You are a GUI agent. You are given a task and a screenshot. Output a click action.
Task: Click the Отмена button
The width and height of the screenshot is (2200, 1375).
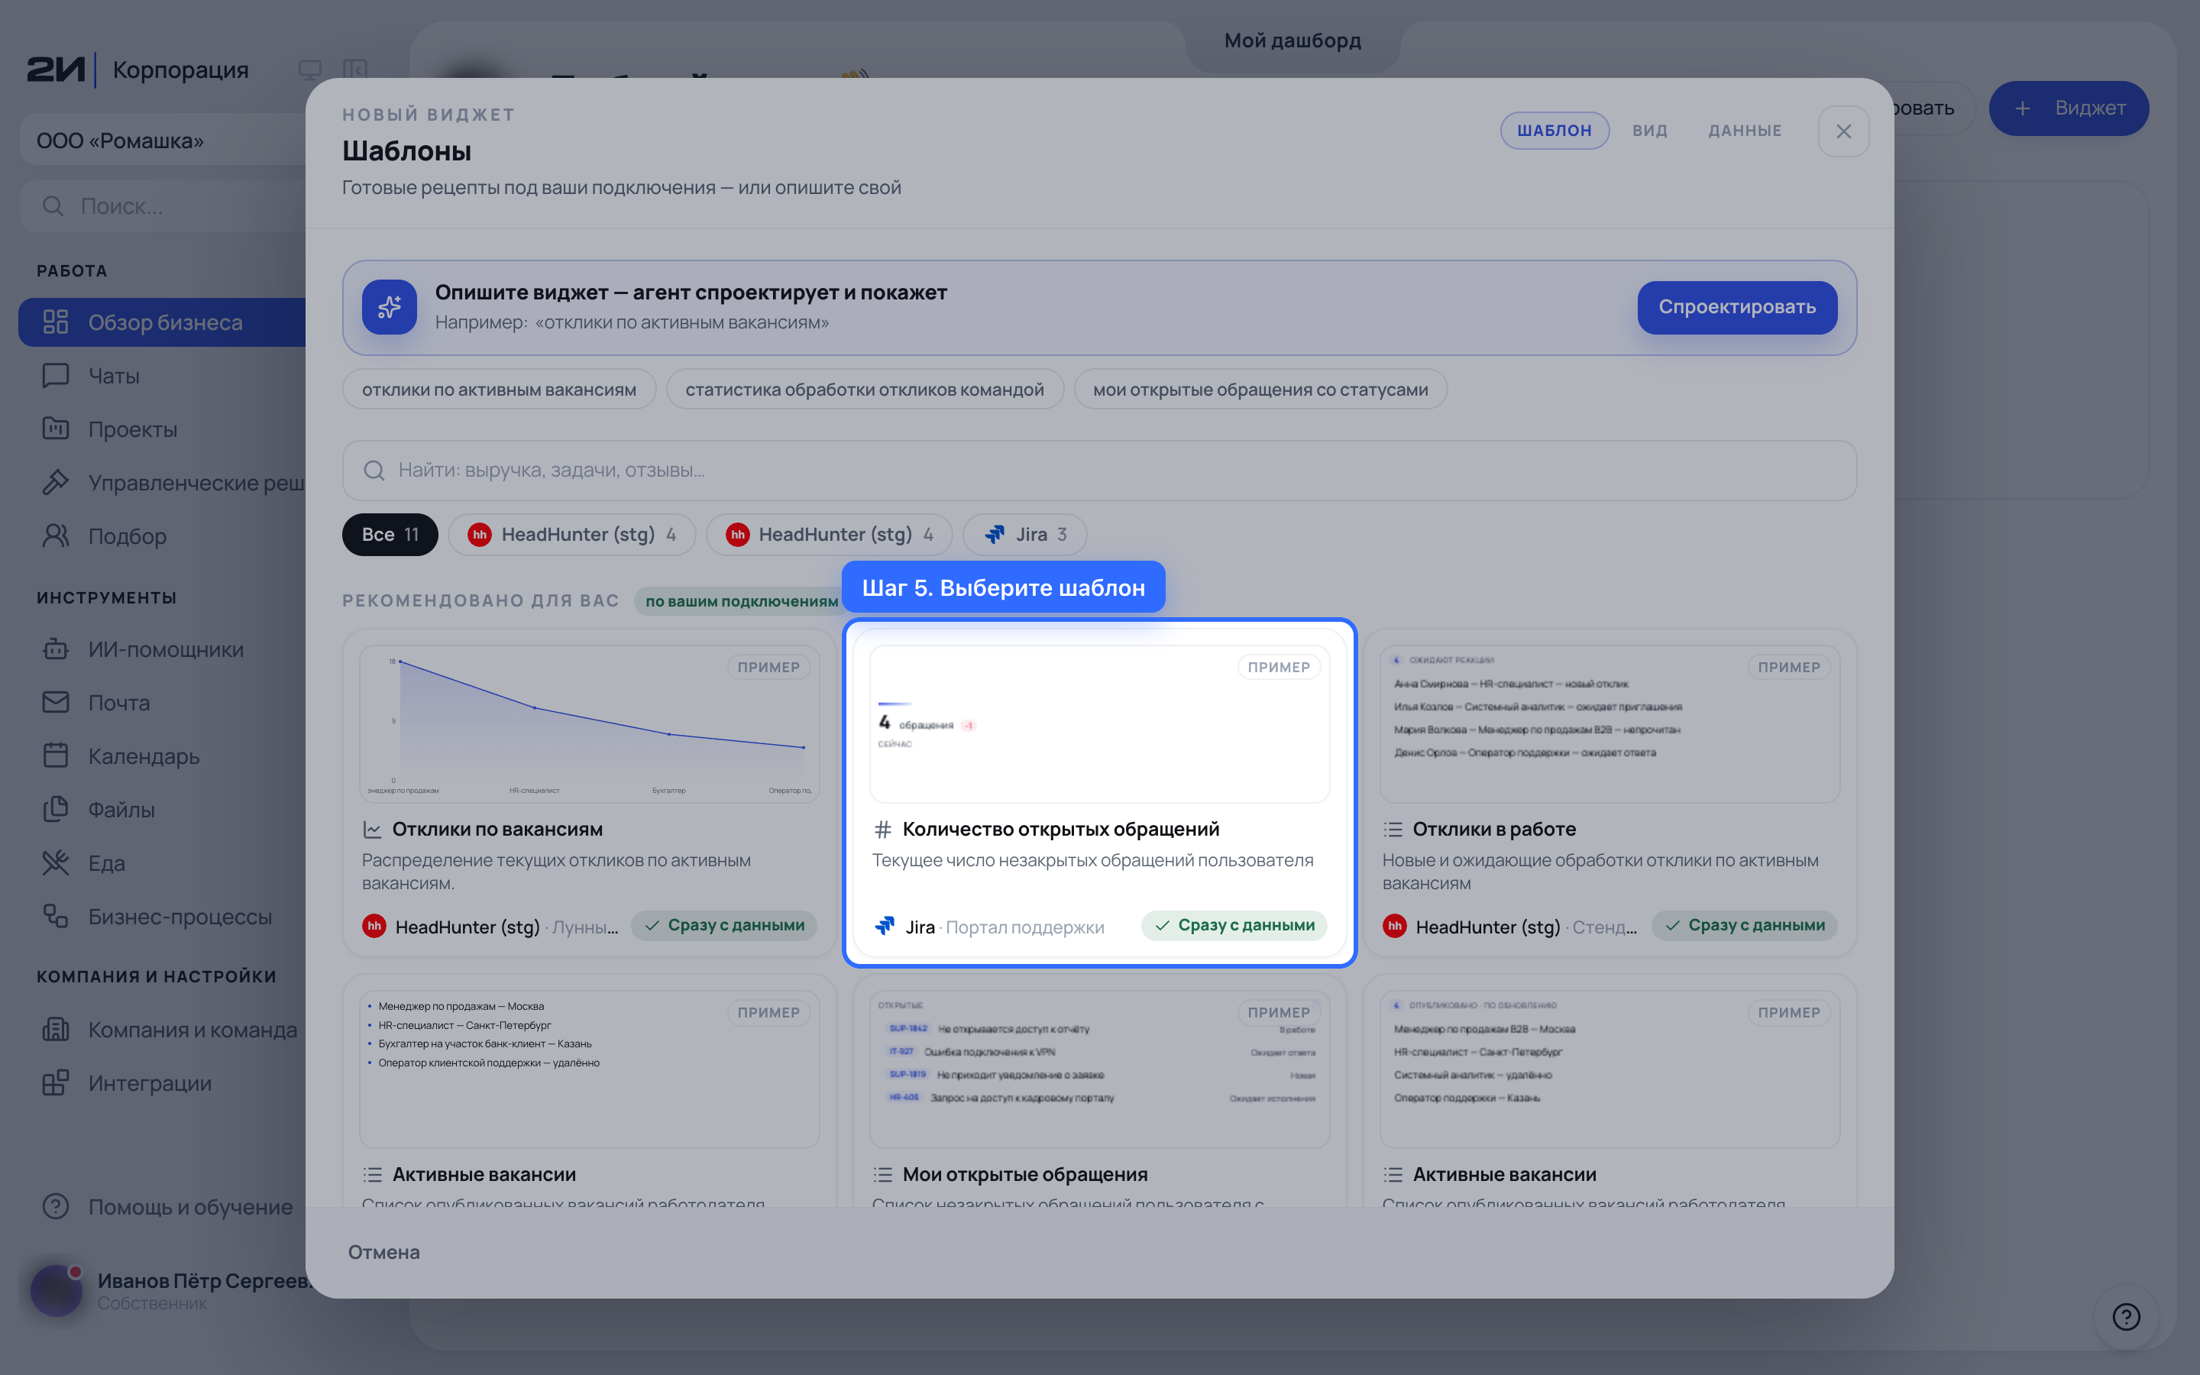click(x=383, y=1252)
